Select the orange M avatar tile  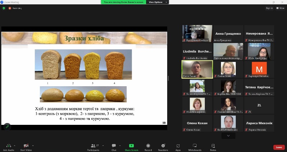[259, 69]
